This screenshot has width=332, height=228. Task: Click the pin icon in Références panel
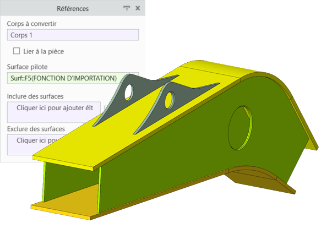127,8
